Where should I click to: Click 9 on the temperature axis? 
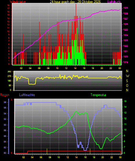124,136
